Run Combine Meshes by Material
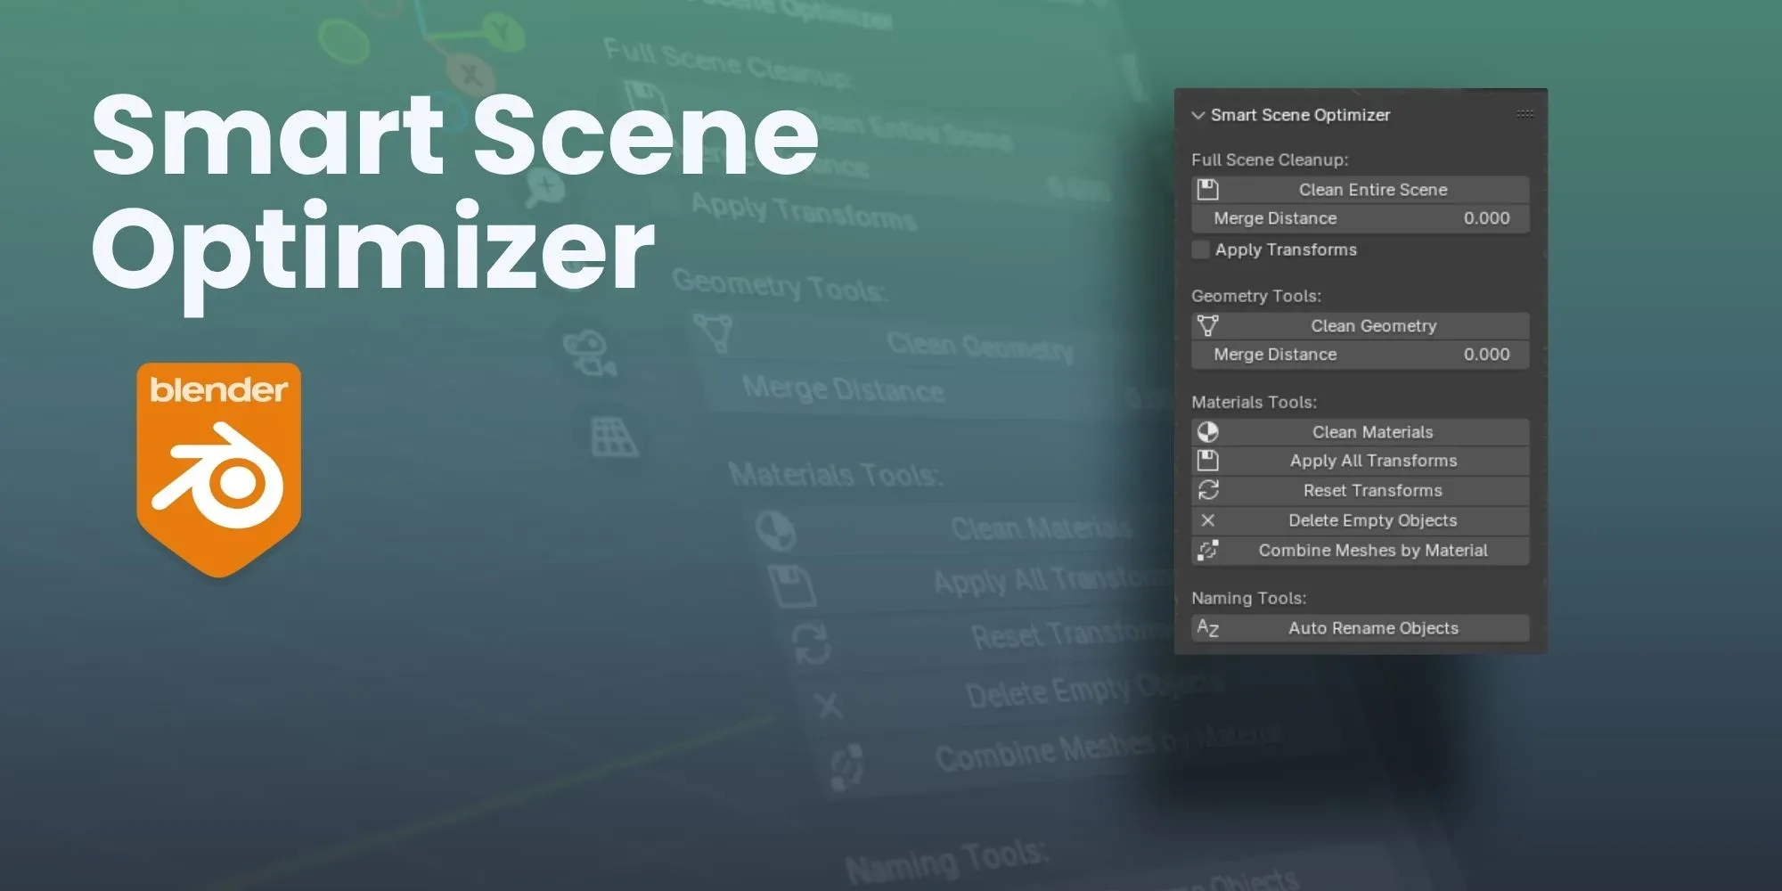The width and height of the screenshot is (1782, 891). coord(1372,551)
